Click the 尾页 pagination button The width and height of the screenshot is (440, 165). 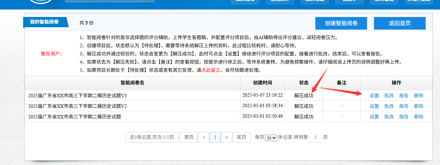pos(241,137)
